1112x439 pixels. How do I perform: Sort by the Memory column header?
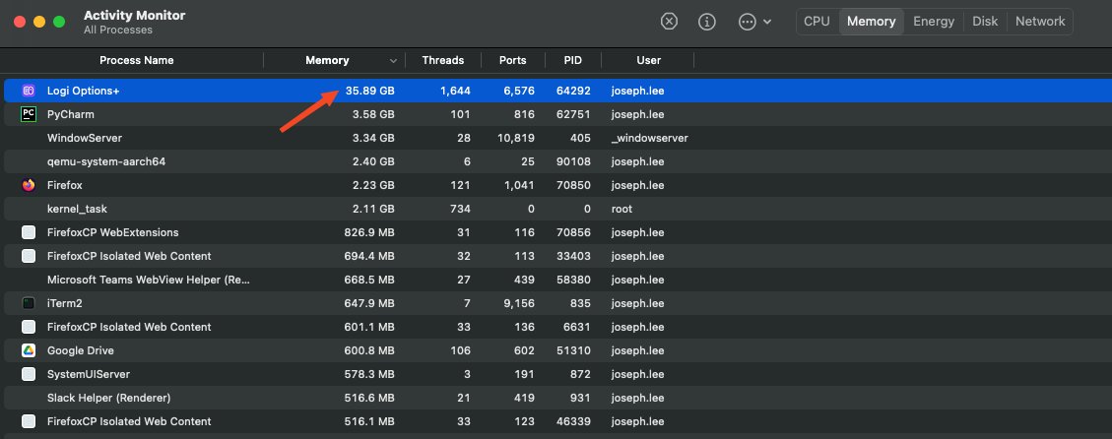point(327,60)
